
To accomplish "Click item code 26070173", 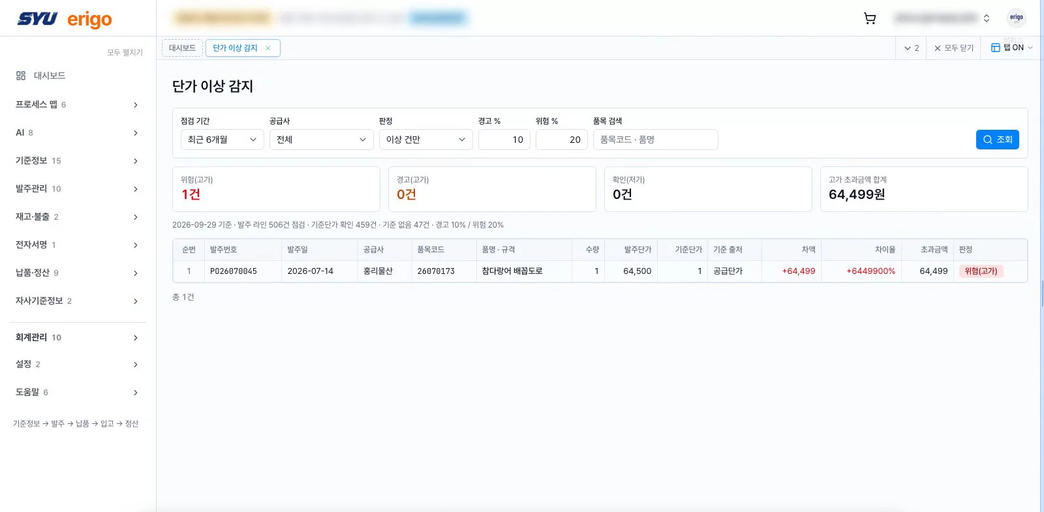I will point(436,271).
